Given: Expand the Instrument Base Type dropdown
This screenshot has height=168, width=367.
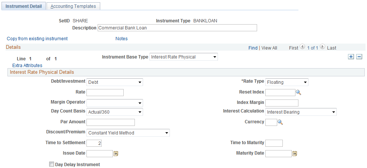Looking at the screenshot, I should 183,57.
